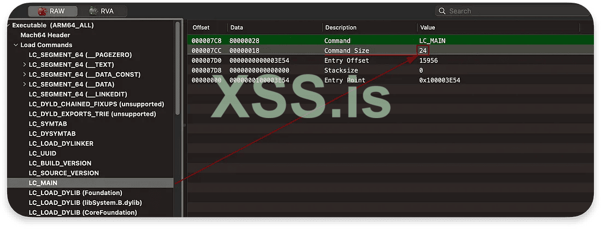Image resolution: width=601 pixels, height=229 pixels.
Task: Select LC_LOAD_DYLINKER in the tree
Action: pyautogui.click(x=61, y=143)
